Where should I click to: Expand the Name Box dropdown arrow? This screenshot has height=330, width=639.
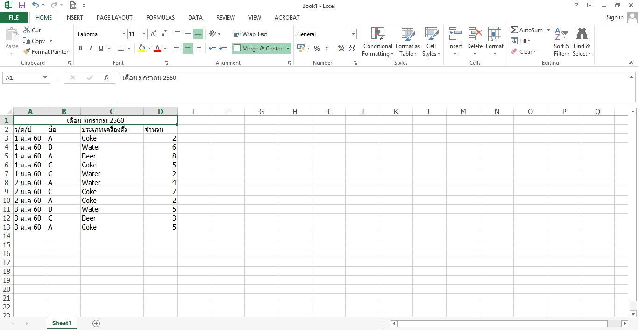[x=45, y=78]
